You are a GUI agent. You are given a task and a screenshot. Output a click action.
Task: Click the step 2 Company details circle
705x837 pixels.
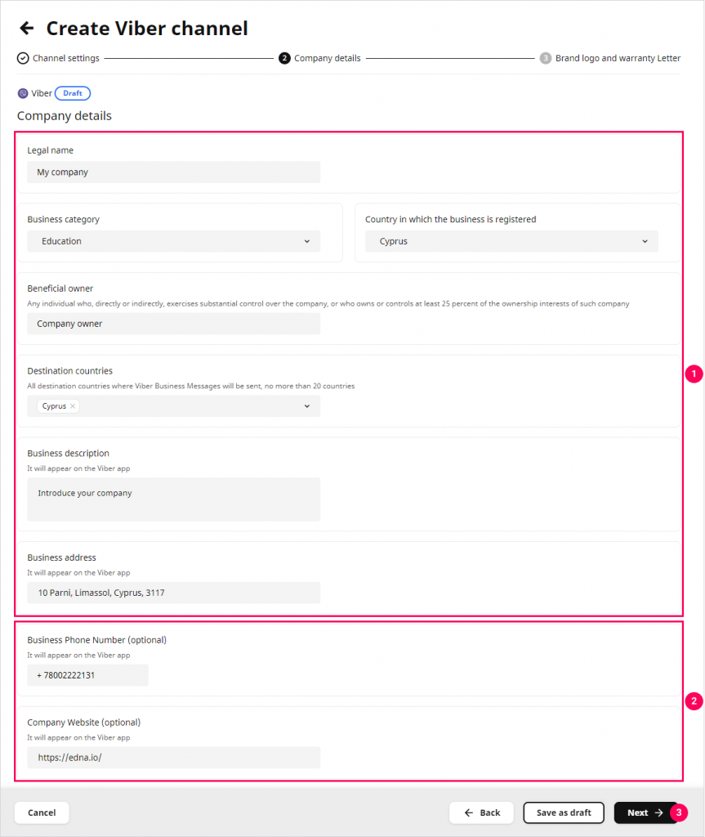coord(284,58)
